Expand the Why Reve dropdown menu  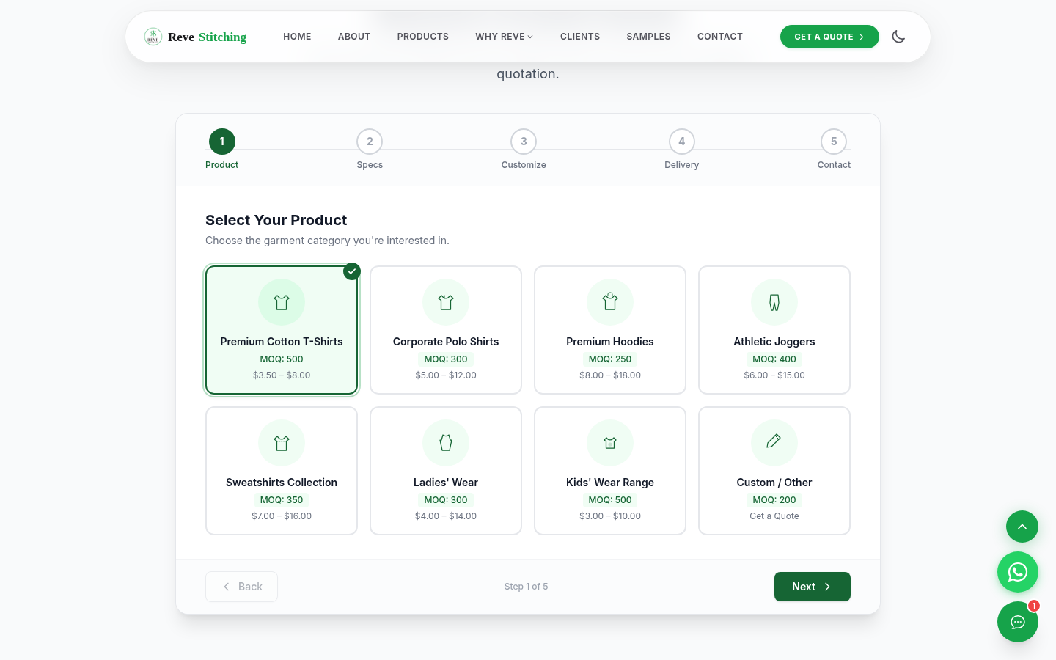[505, 37]
